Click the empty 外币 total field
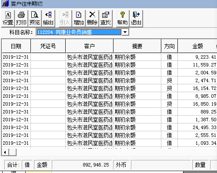Screen dimensions: 217x173 [161, 165]
